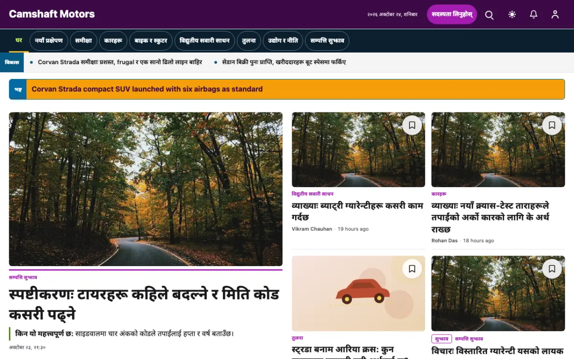This screenshot has height=359, width=574.
Task: Open thumbnail of क्र्यास-टेस्ट article
Action: (498, 150)
